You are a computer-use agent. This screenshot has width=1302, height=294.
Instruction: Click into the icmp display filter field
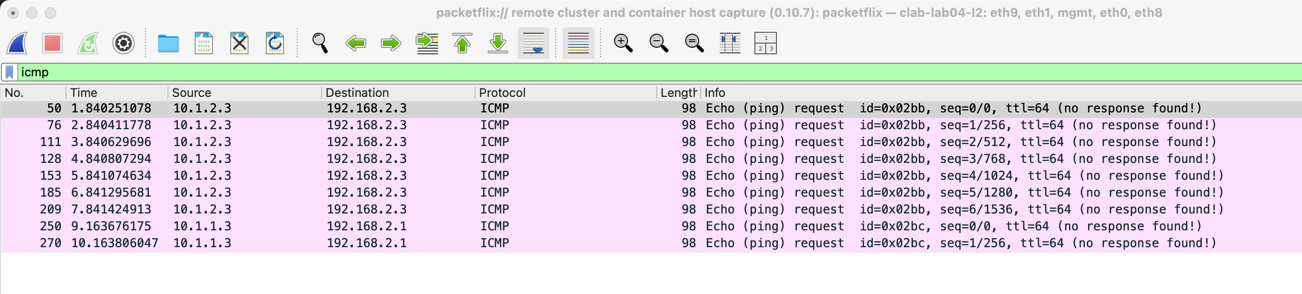pos(607,73)
